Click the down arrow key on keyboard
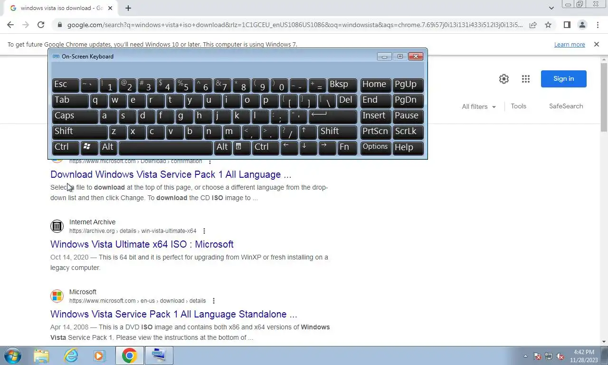 [308, 148]
